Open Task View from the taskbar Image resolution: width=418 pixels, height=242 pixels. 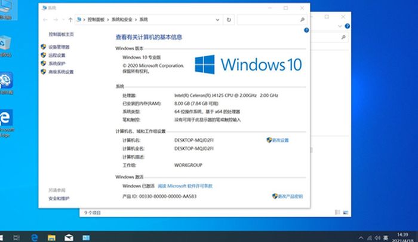click(x=17, y=237)
